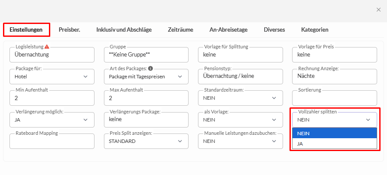The height and width of the screenshot is (175, 387).
Task: Focus the Rateboard Mapping text field
Action: pos(52,142)
